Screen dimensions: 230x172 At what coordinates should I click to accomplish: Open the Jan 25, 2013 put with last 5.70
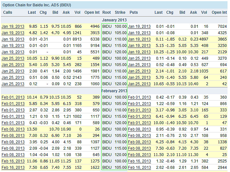pyautogui.click(x=139, y=78)
